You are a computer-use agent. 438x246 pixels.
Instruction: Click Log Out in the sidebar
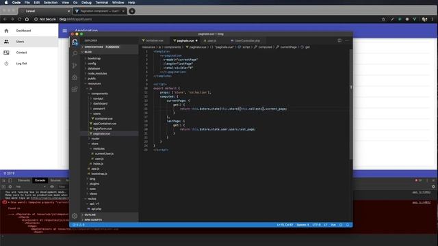click(x=29, y=64)
